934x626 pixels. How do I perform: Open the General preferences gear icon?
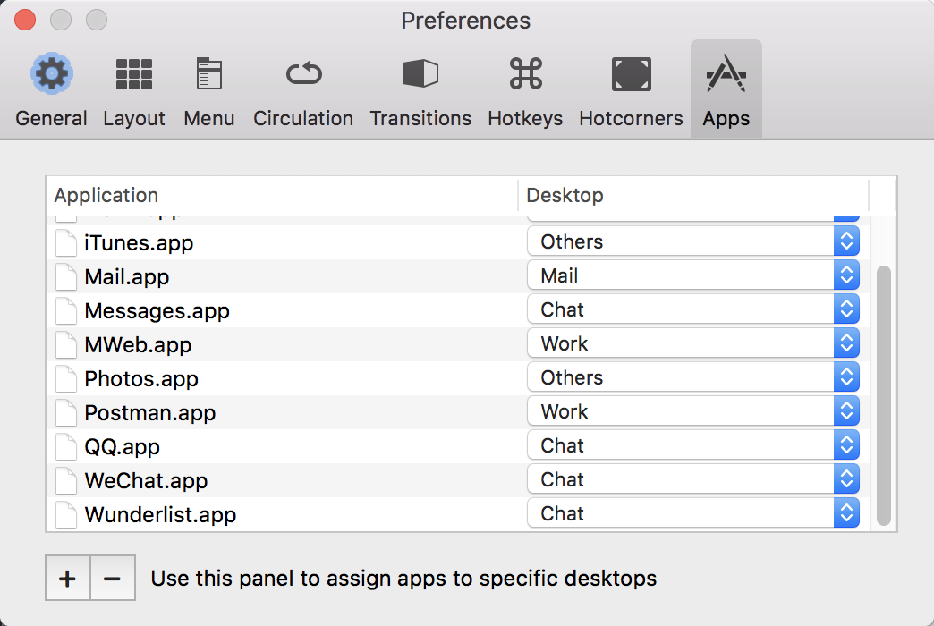tap(51, 74)
